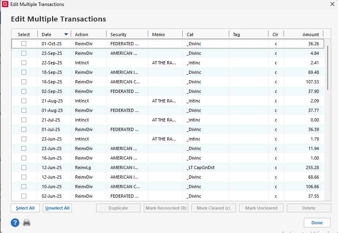Image resolution: width=338 pixels, height=233 pixels.
Task: Click the 16-Jun-25 date cell
Action: point(52,158)
